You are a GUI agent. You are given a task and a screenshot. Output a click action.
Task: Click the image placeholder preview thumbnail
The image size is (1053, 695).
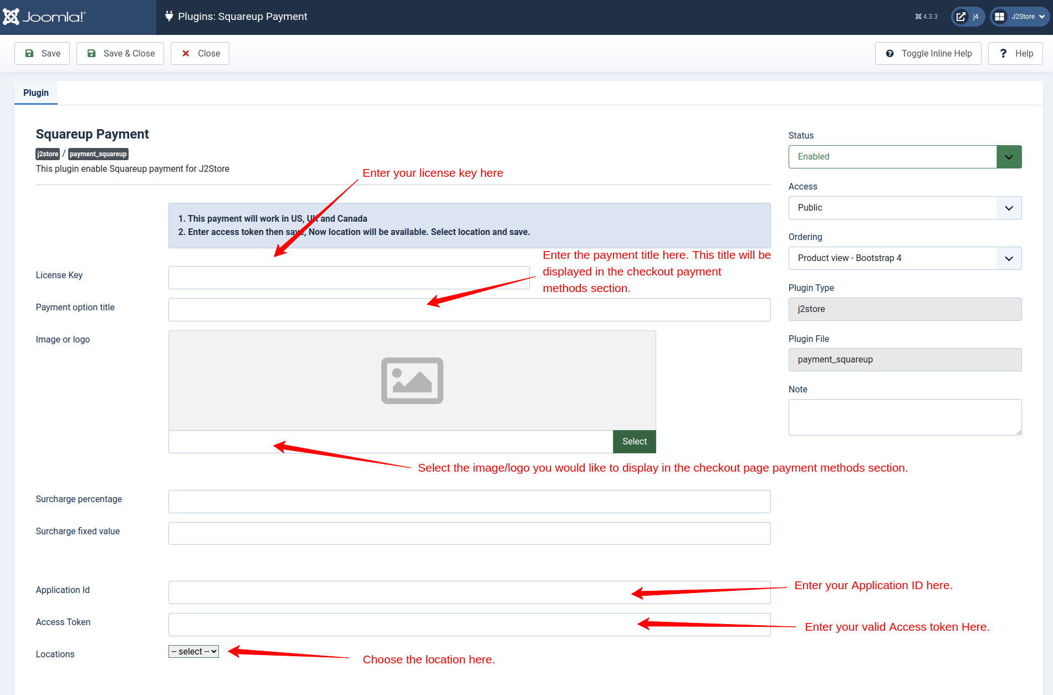click(412, 381)
